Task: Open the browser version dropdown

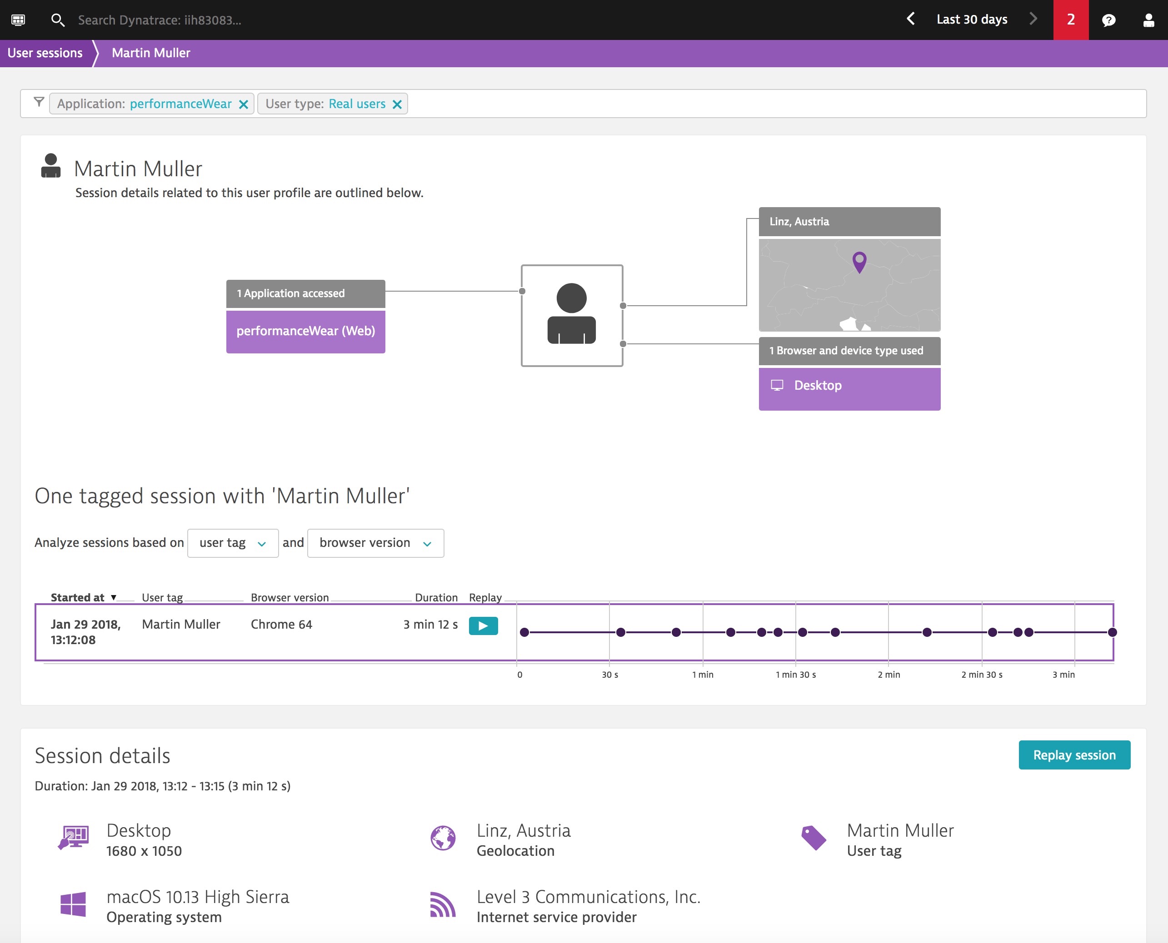Action: tap(375, 543)
